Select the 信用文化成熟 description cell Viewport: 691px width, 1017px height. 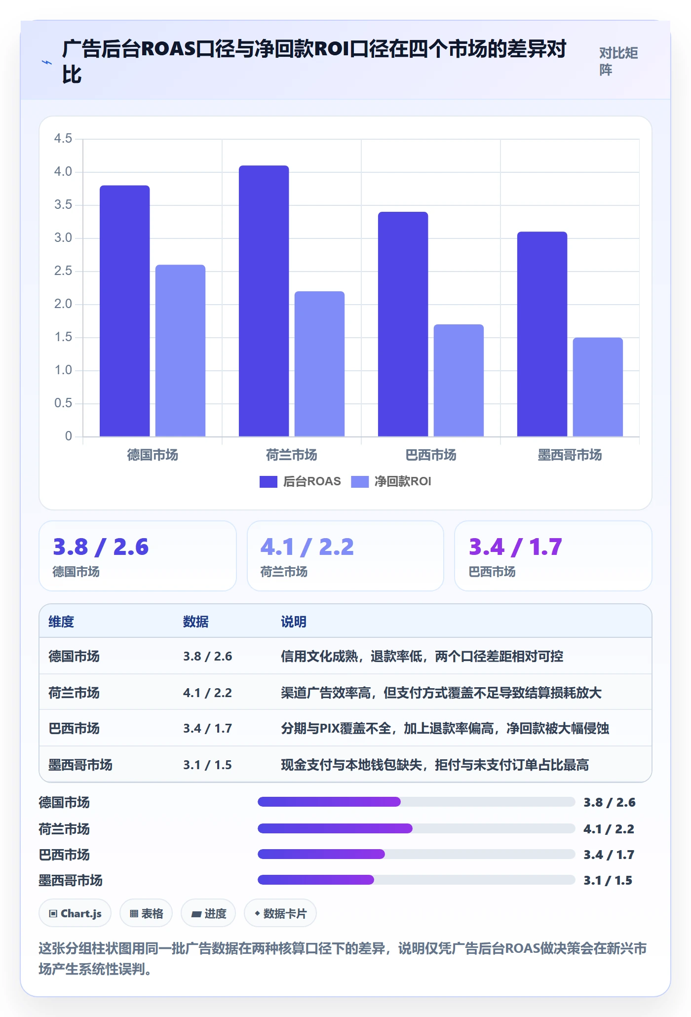[x=422, y=656]
